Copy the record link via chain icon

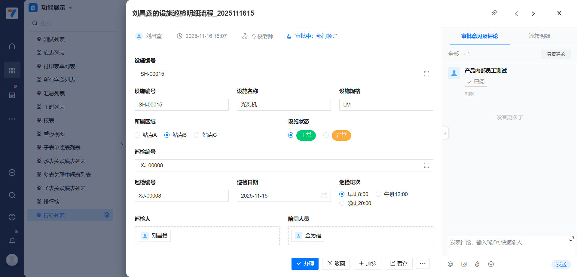(x=494, y=13)
